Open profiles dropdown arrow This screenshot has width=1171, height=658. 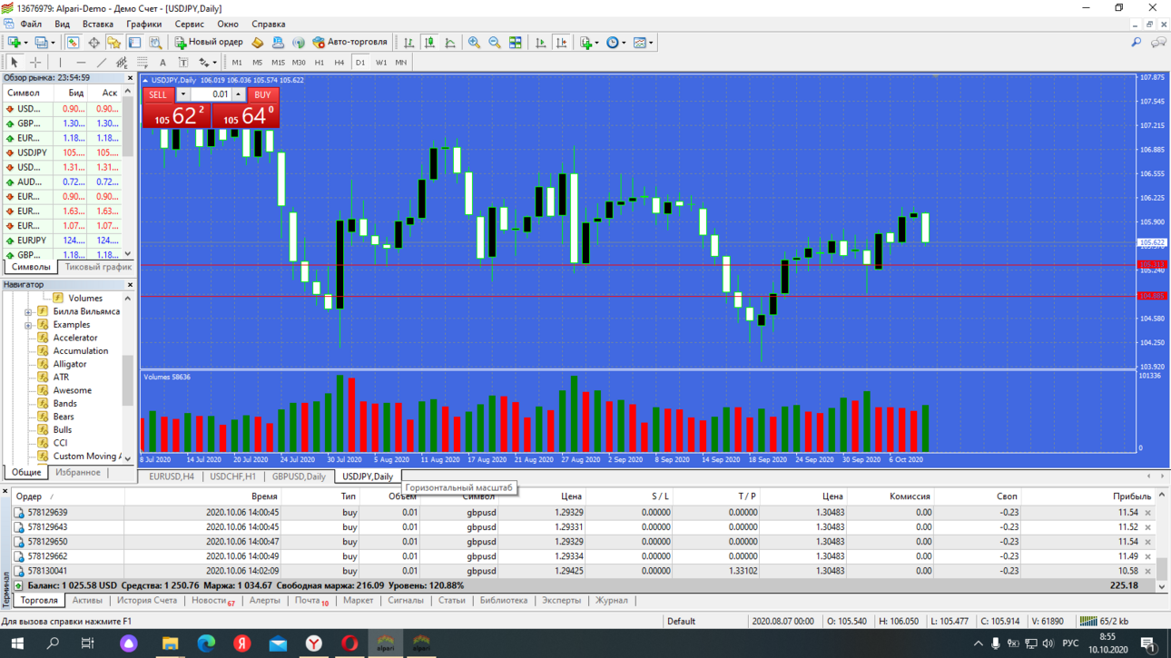pyautogui.click(x=53, y=43)
